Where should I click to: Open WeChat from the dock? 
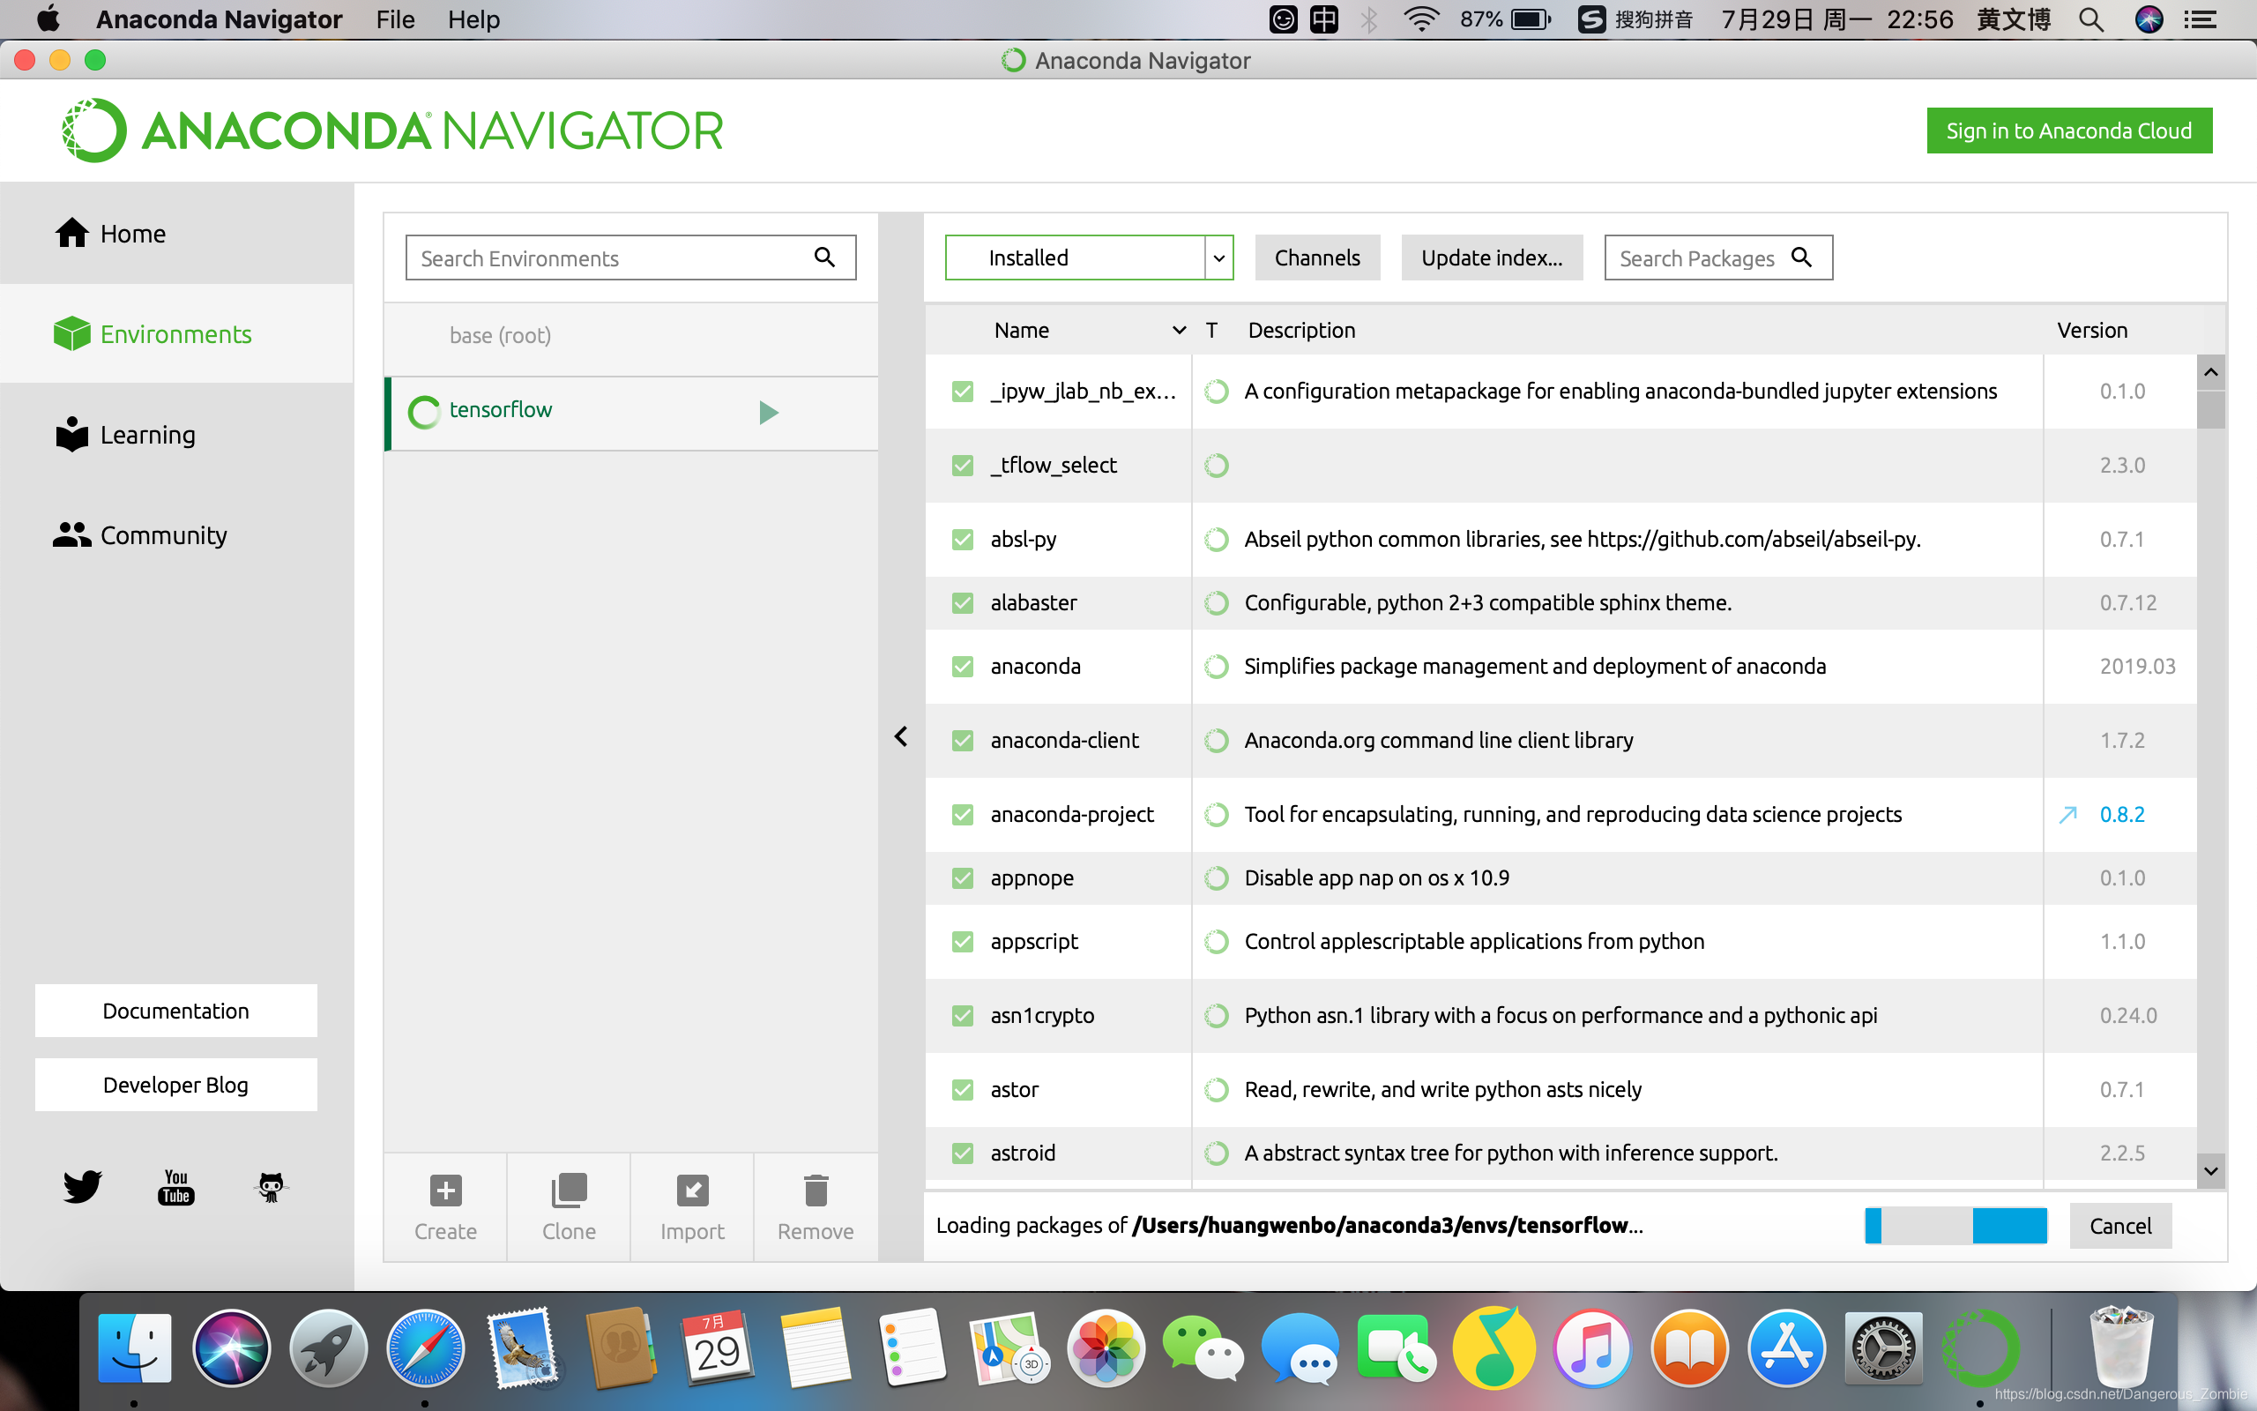pyautogui.click(x=1203, y=1348)
